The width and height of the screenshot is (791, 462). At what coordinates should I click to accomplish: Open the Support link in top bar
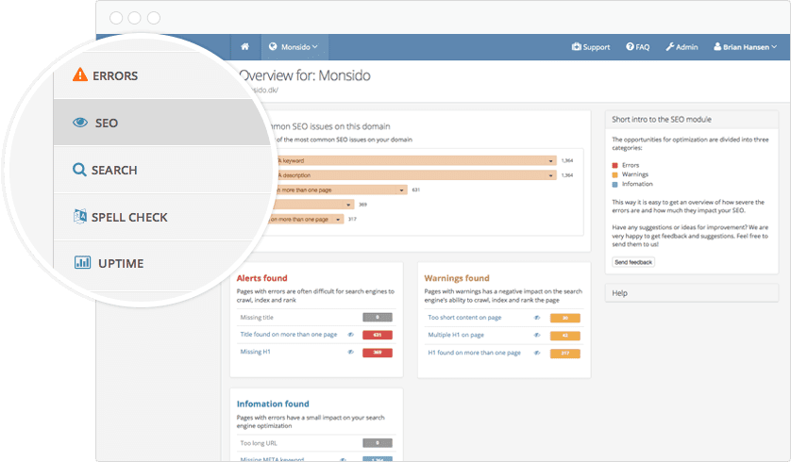[591, 47]
